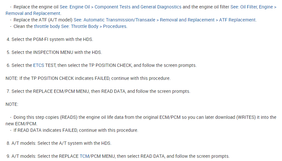Viewport: 282px width, 161px height.
Task: Open Oil Filter, Engine Removal and Replacement link
Action: tap(240, 7)
